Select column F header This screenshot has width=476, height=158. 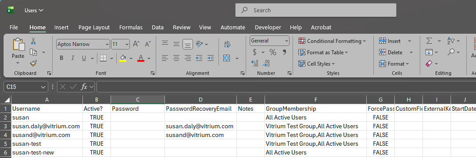pyautogui.click(x=315, y=100)
